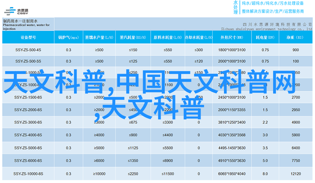Click the SSY-ZS-500-4S model row

click(28, 50)
